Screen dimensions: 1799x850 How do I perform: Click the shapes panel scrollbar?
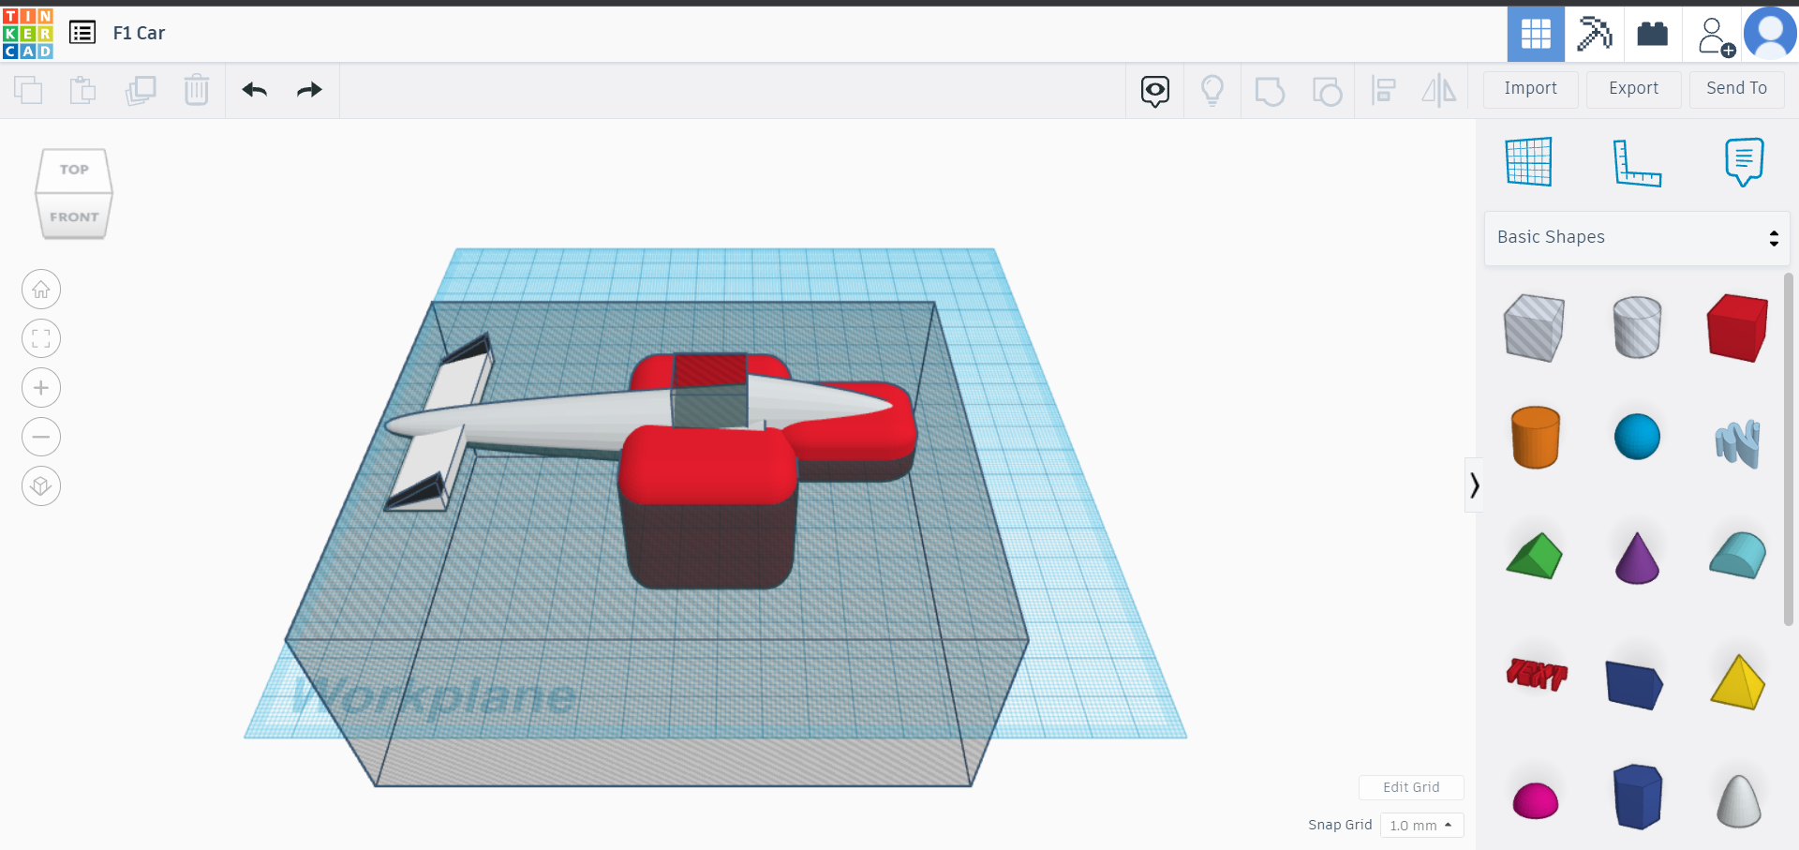click(x=1789, y=448)
